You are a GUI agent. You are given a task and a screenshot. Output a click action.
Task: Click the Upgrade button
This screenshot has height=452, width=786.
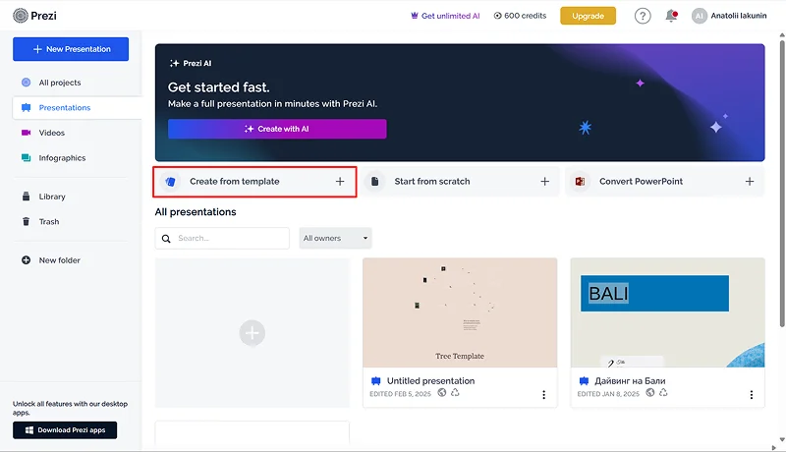[x=588, y=16]
